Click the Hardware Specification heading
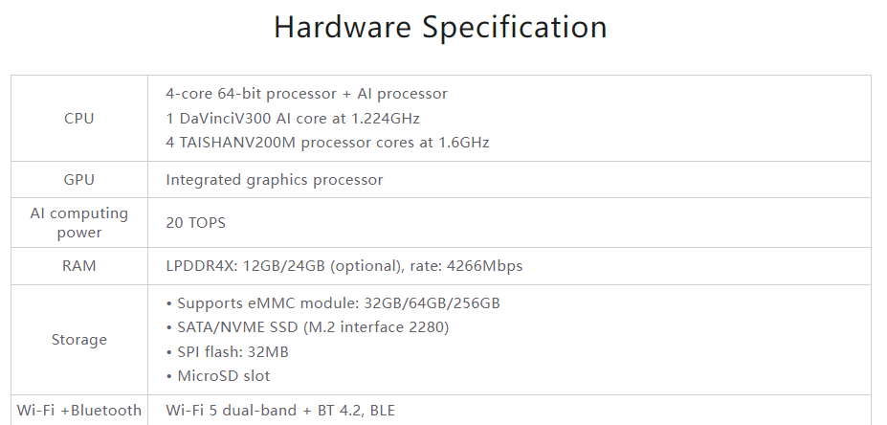 pyautogui.click(x=440, y=28)
